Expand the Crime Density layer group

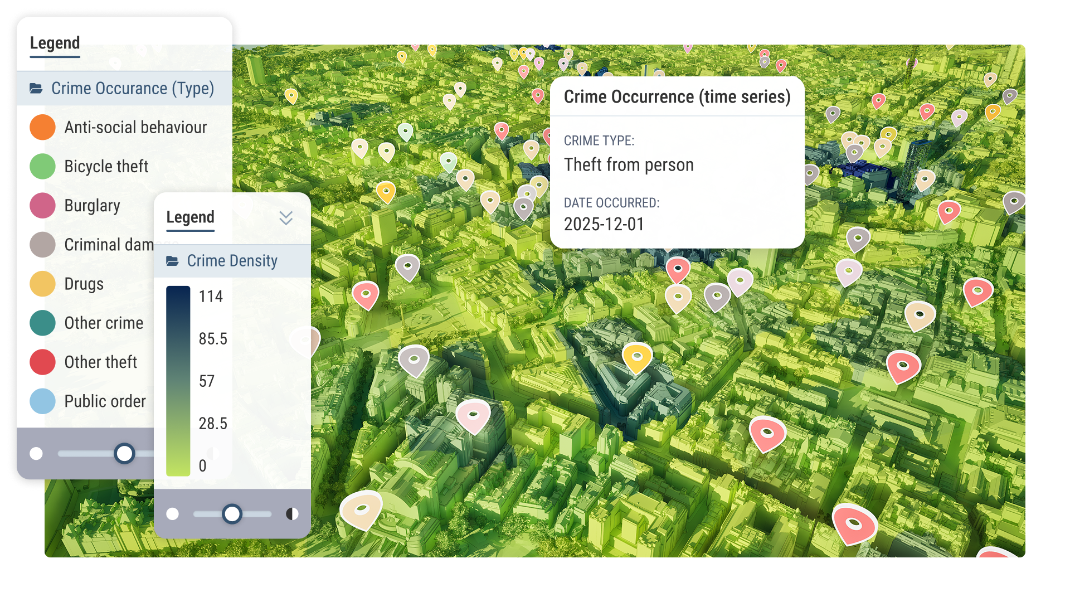(232, 261)
